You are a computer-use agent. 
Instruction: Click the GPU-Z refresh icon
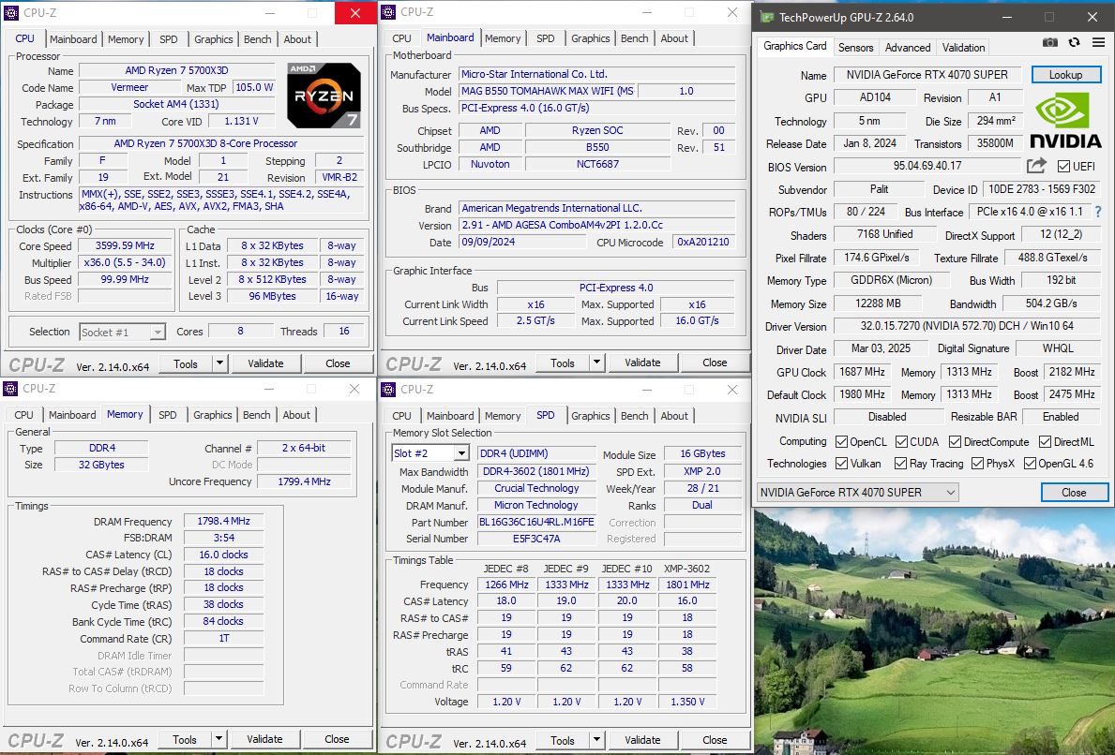coord(1074,42)
